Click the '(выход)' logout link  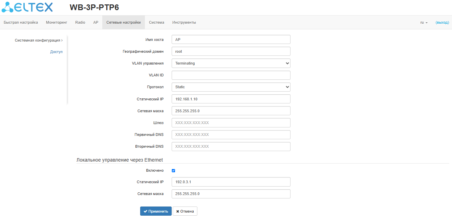tap(442, 22)
